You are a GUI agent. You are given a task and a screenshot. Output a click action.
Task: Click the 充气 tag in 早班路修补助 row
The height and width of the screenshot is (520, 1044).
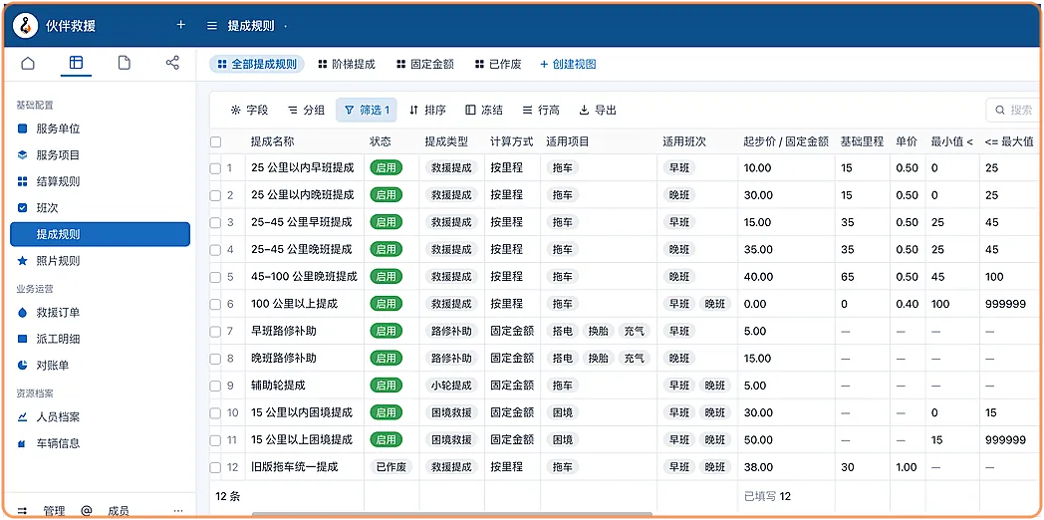coord(634,331)
